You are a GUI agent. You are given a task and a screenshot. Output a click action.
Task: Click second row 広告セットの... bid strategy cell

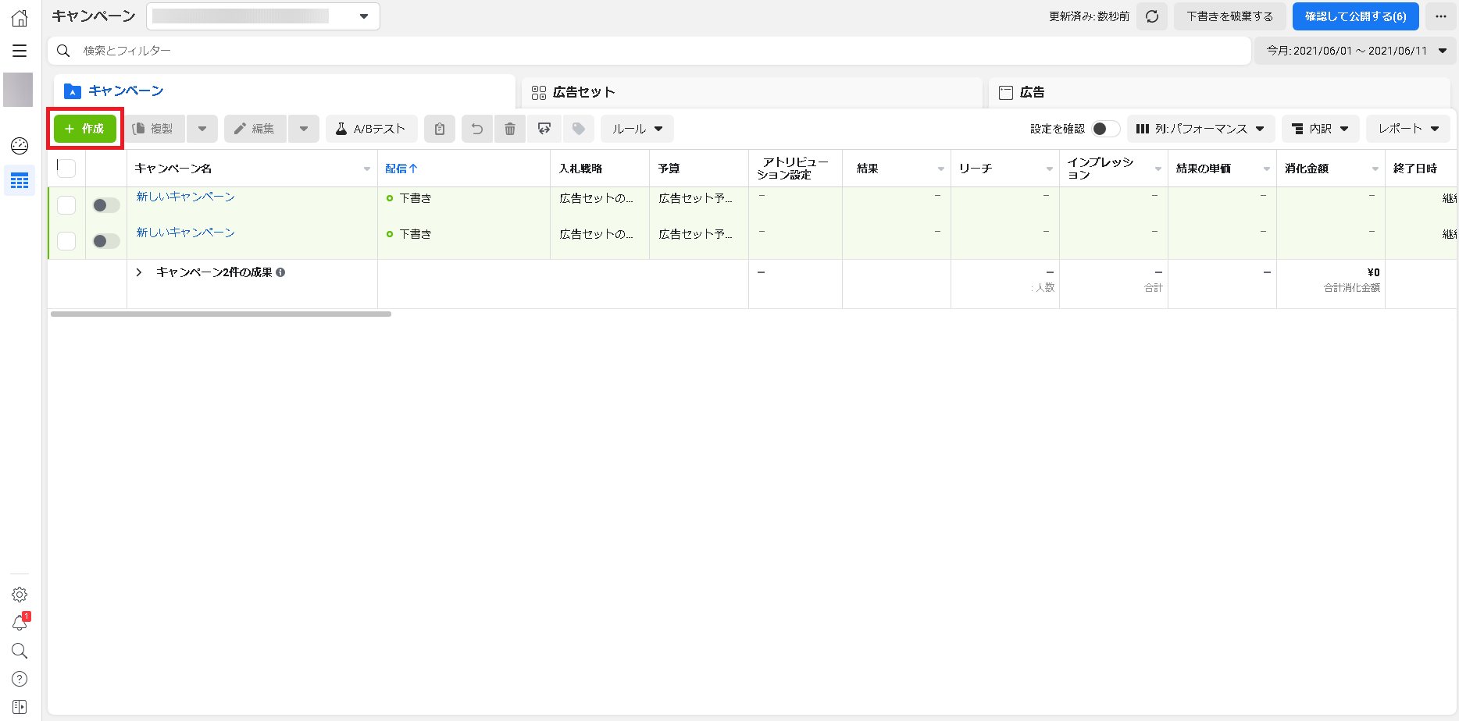[596, 234]
